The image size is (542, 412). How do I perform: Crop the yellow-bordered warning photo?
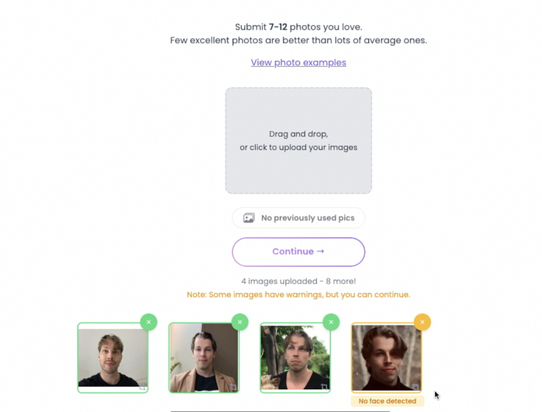[415, 387]
